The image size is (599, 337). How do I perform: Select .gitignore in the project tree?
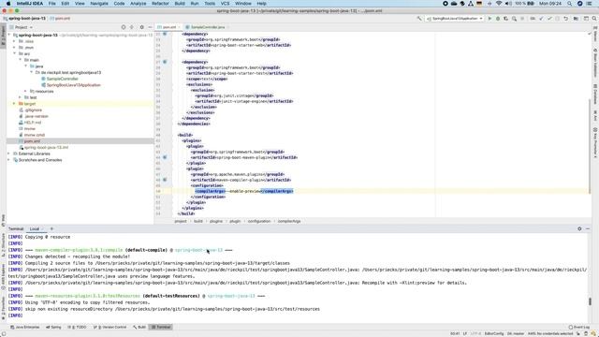tap(33, 110)
